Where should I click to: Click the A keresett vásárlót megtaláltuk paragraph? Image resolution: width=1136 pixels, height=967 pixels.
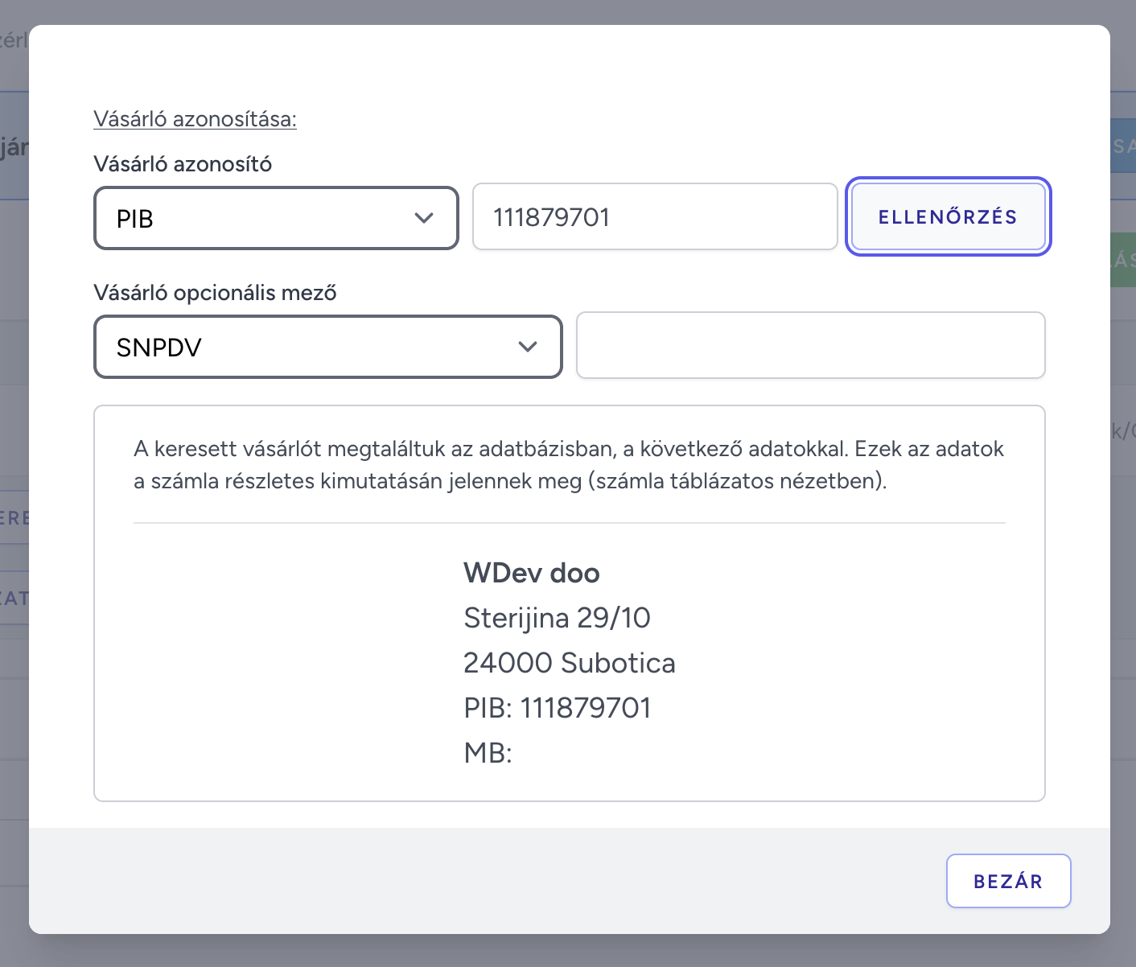pyautogui.click(x=569, y=465)
